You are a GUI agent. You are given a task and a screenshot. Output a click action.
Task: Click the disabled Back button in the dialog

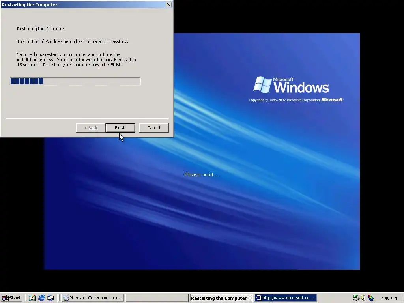pos(91,128)
